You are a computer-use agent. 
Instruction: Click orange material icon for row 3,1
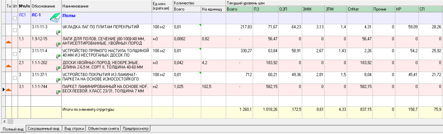(x=9, y=89)
